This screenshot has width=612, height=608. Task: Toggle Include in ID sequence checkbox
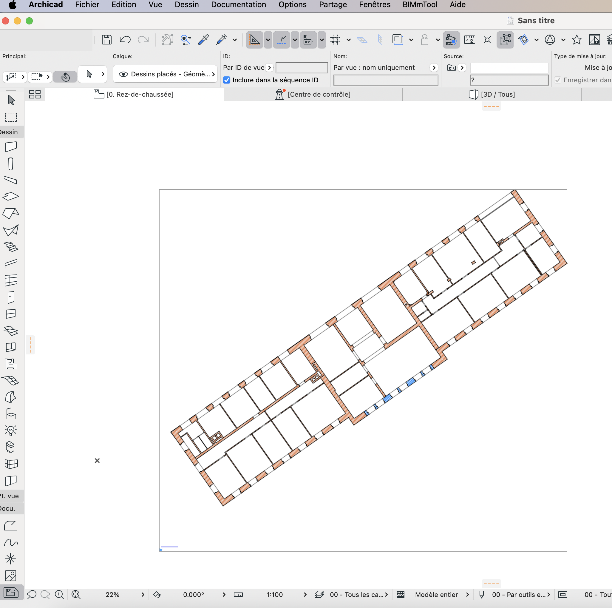tap(227, 80)
